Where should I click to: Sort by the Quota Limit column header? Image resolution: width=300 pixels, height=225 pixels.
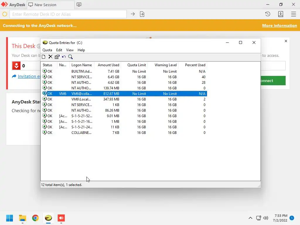click(x=134, y=65)
